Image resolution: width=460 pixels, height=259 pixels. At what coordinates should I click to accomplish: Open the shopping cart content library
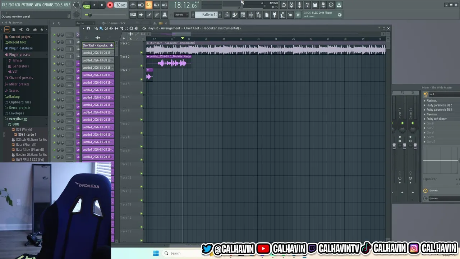tap(298, 15)
